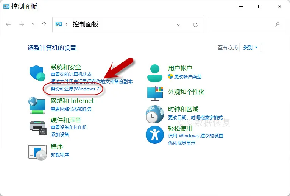Click 卸载程序 link

pos(60,155)
